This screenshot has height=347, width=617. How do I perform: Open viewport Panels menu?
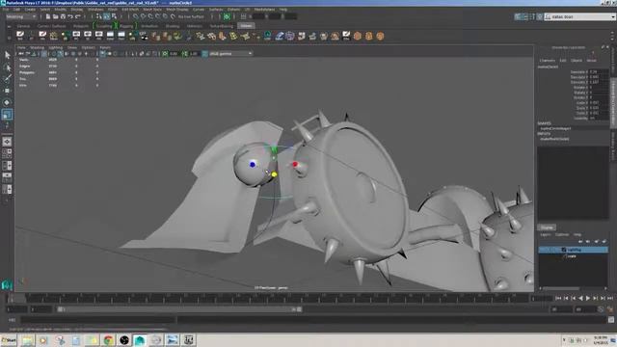[x=105, y=47]
